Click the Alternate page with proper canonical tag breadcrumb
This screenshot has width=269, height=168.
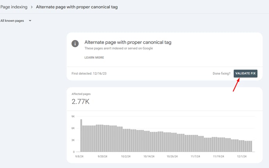[77, 7]
